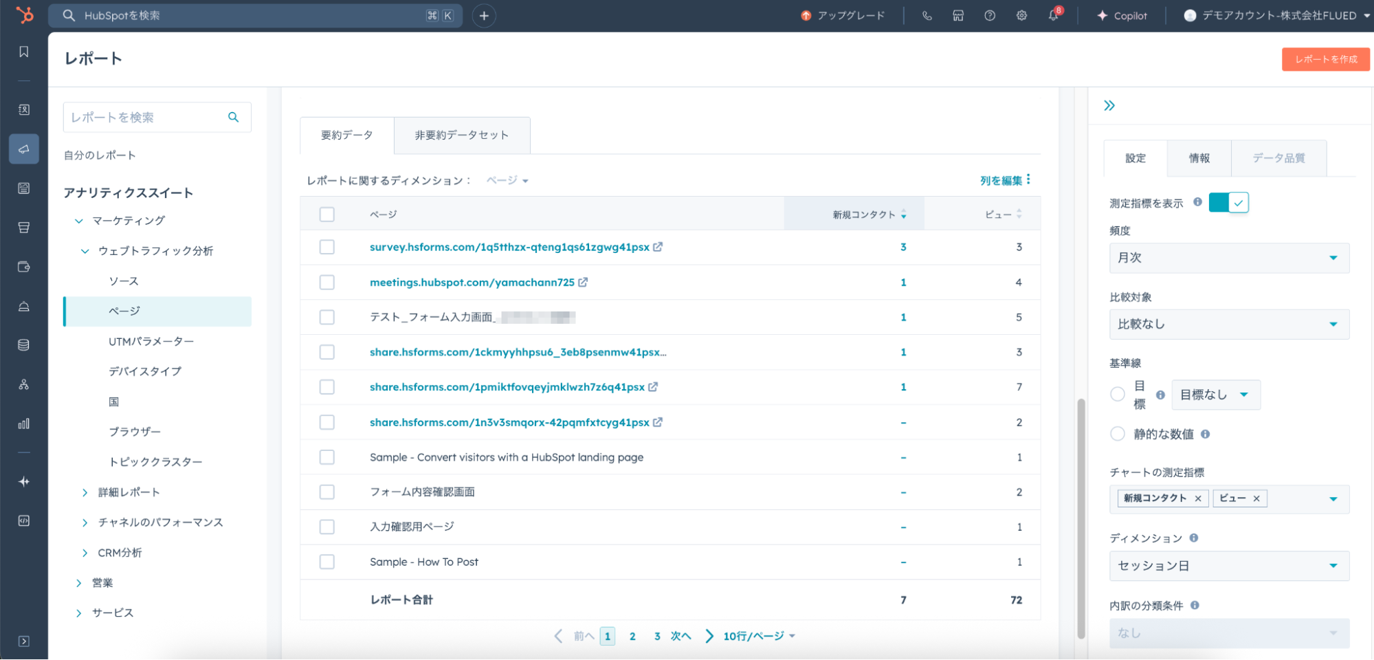Image resolution: width=1374 pixels, height=660 pixels.
Task: Open the report dimension ページ dropdown
Action: pyautogui.click(x=507, y=181)
